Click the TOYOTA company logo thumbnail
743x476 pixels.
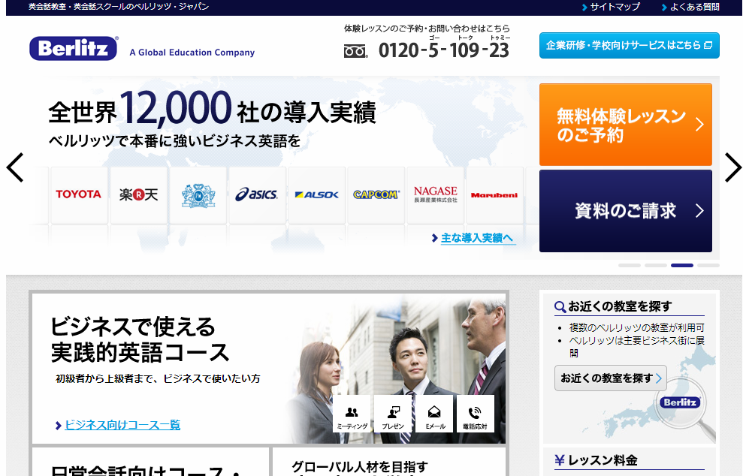coord(79,194)
